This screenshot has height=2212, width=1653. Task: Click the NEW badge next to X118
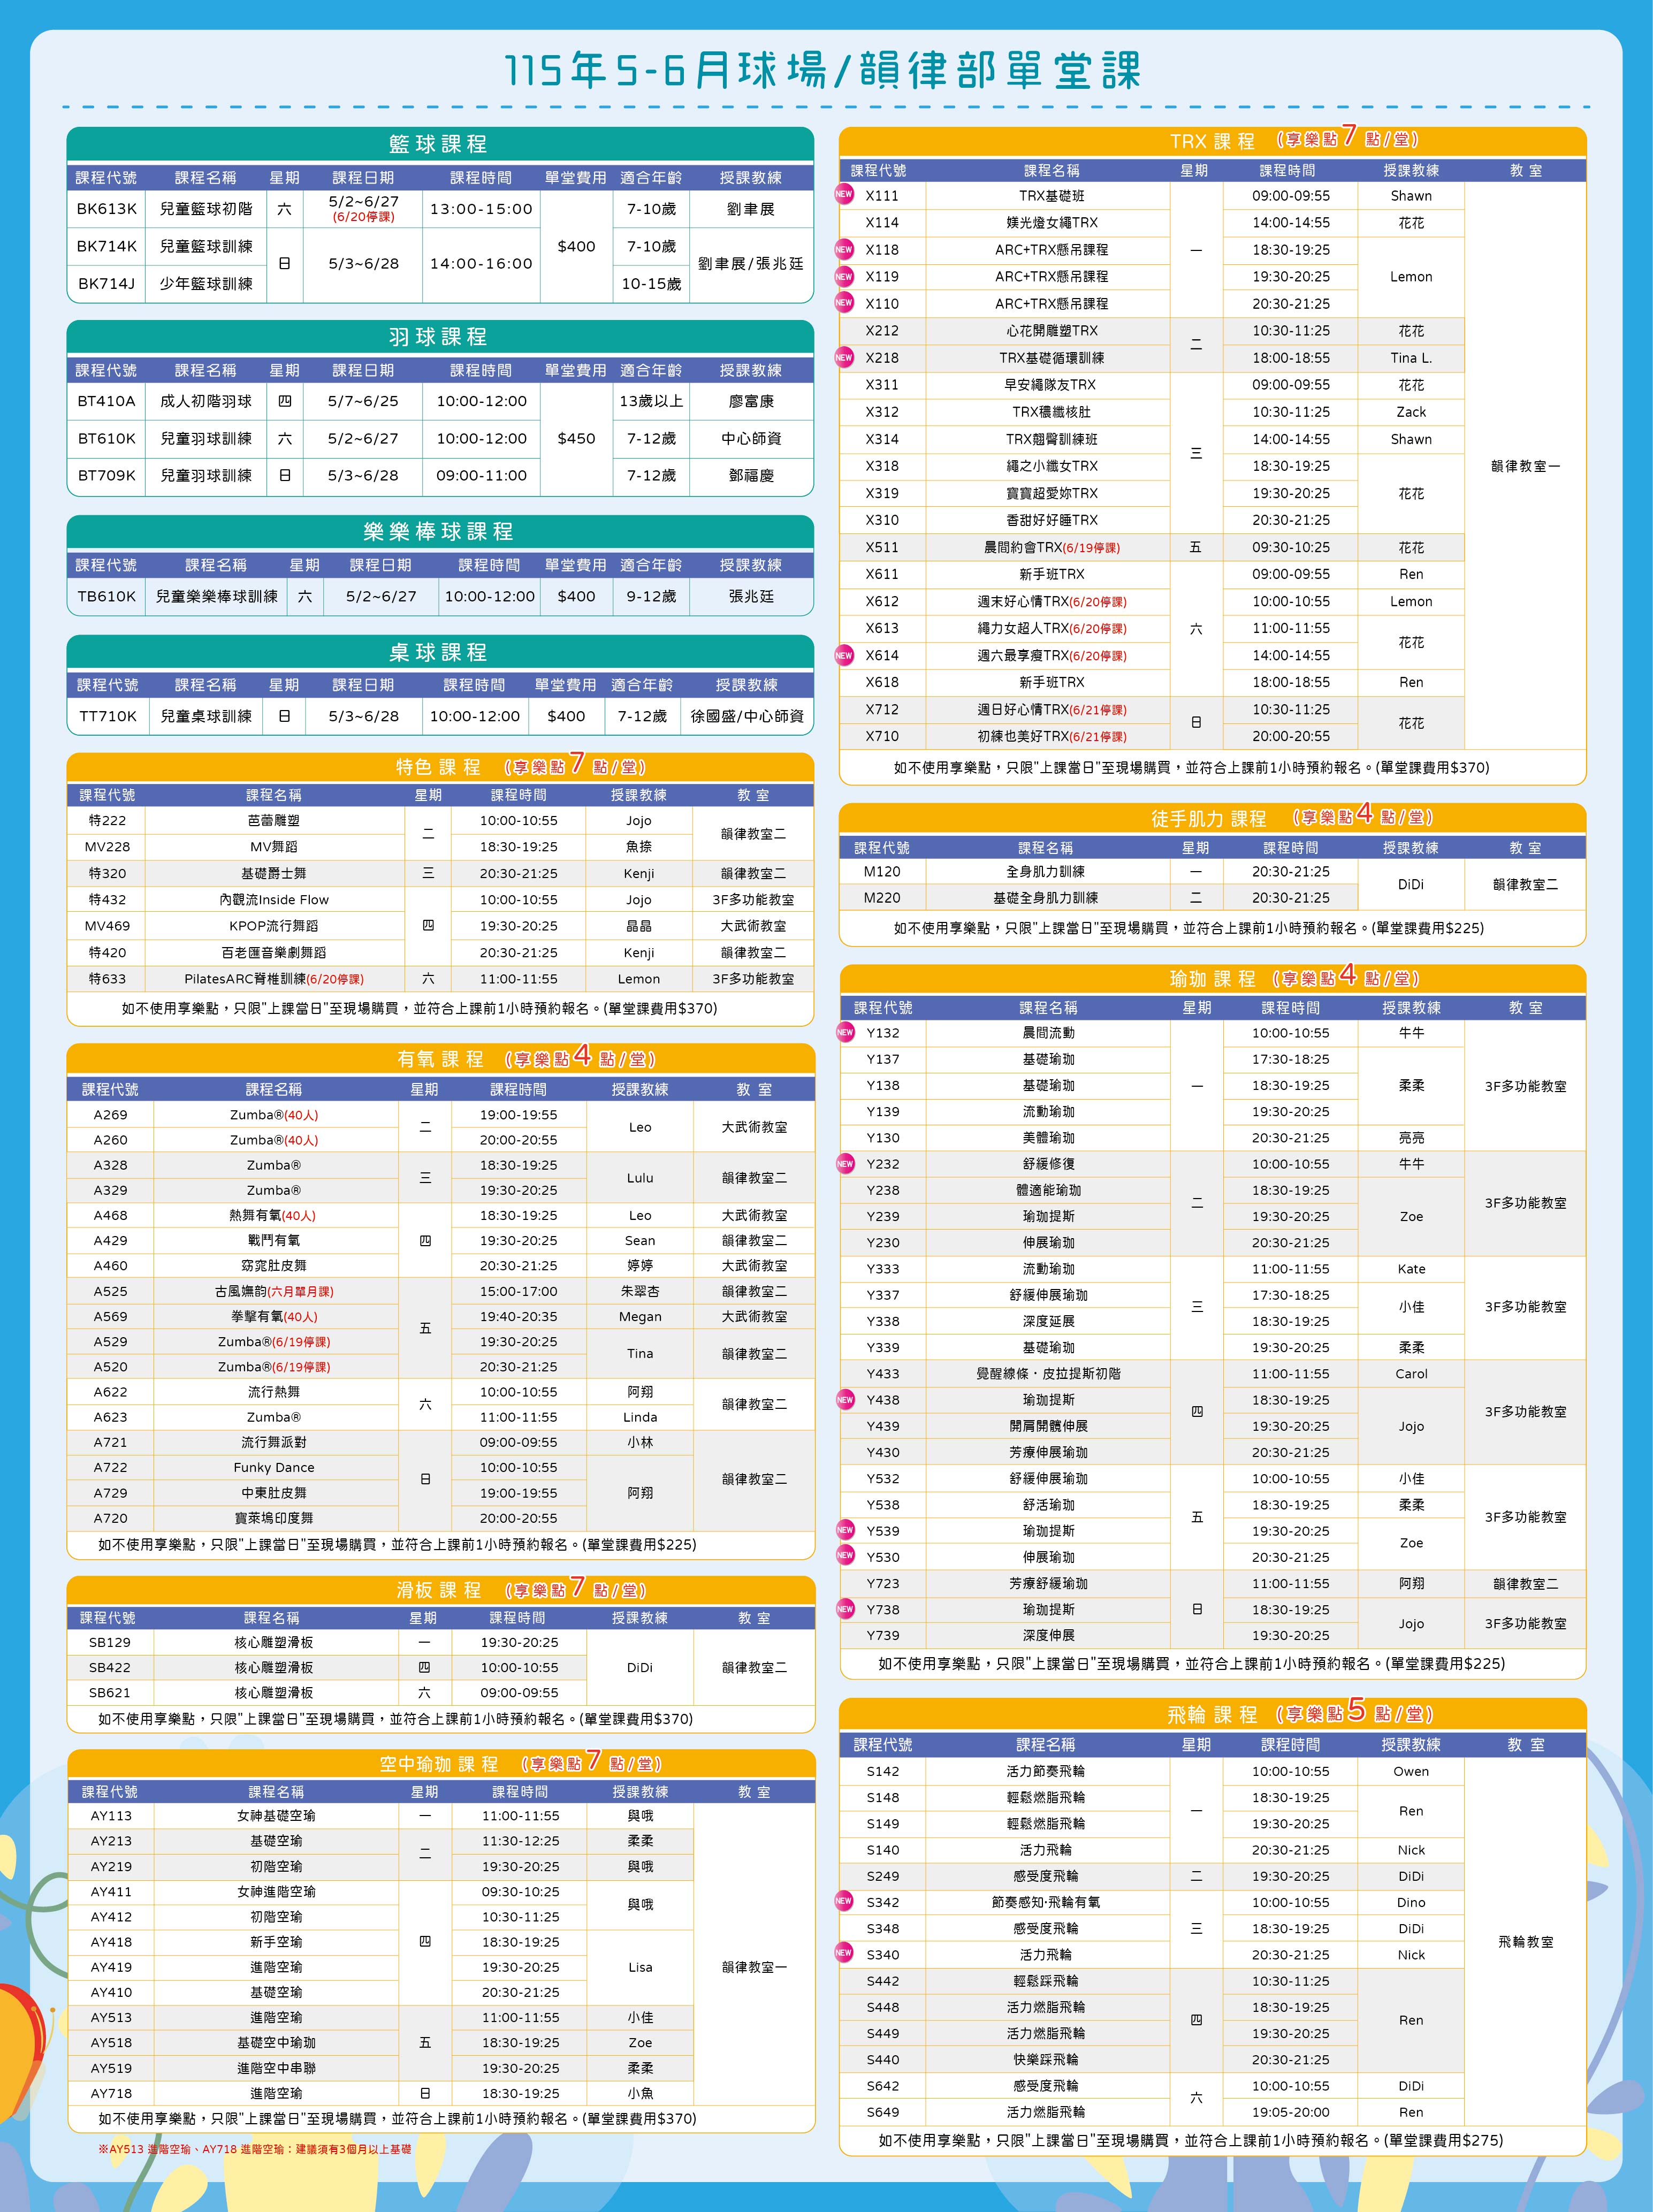844,249
